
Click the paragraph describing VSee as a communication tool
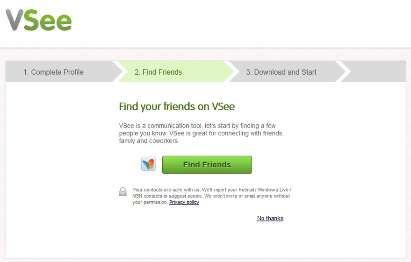point(202,133)
